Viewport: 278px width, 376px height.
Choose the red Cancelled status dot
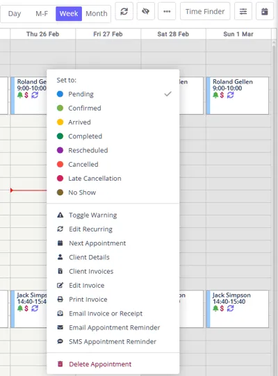[x=60, y=164]
